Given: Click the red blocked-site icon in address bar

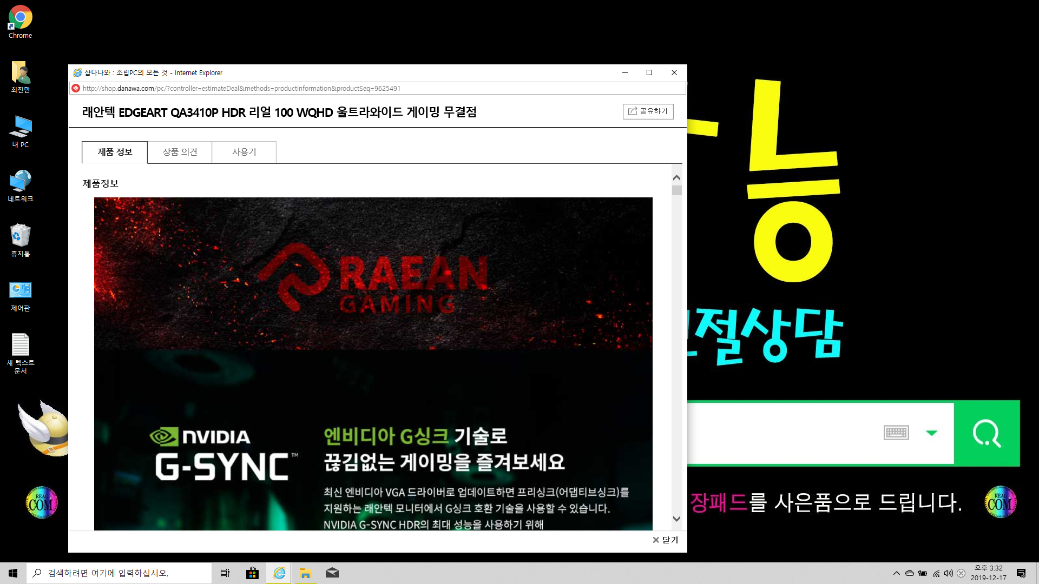Looking at the screenshot, I should coord(76,88).
